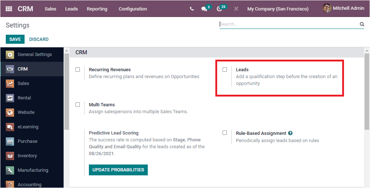Open activities clock icon with badge 25
The image size is (370, 188).
[x=219, y=9]
